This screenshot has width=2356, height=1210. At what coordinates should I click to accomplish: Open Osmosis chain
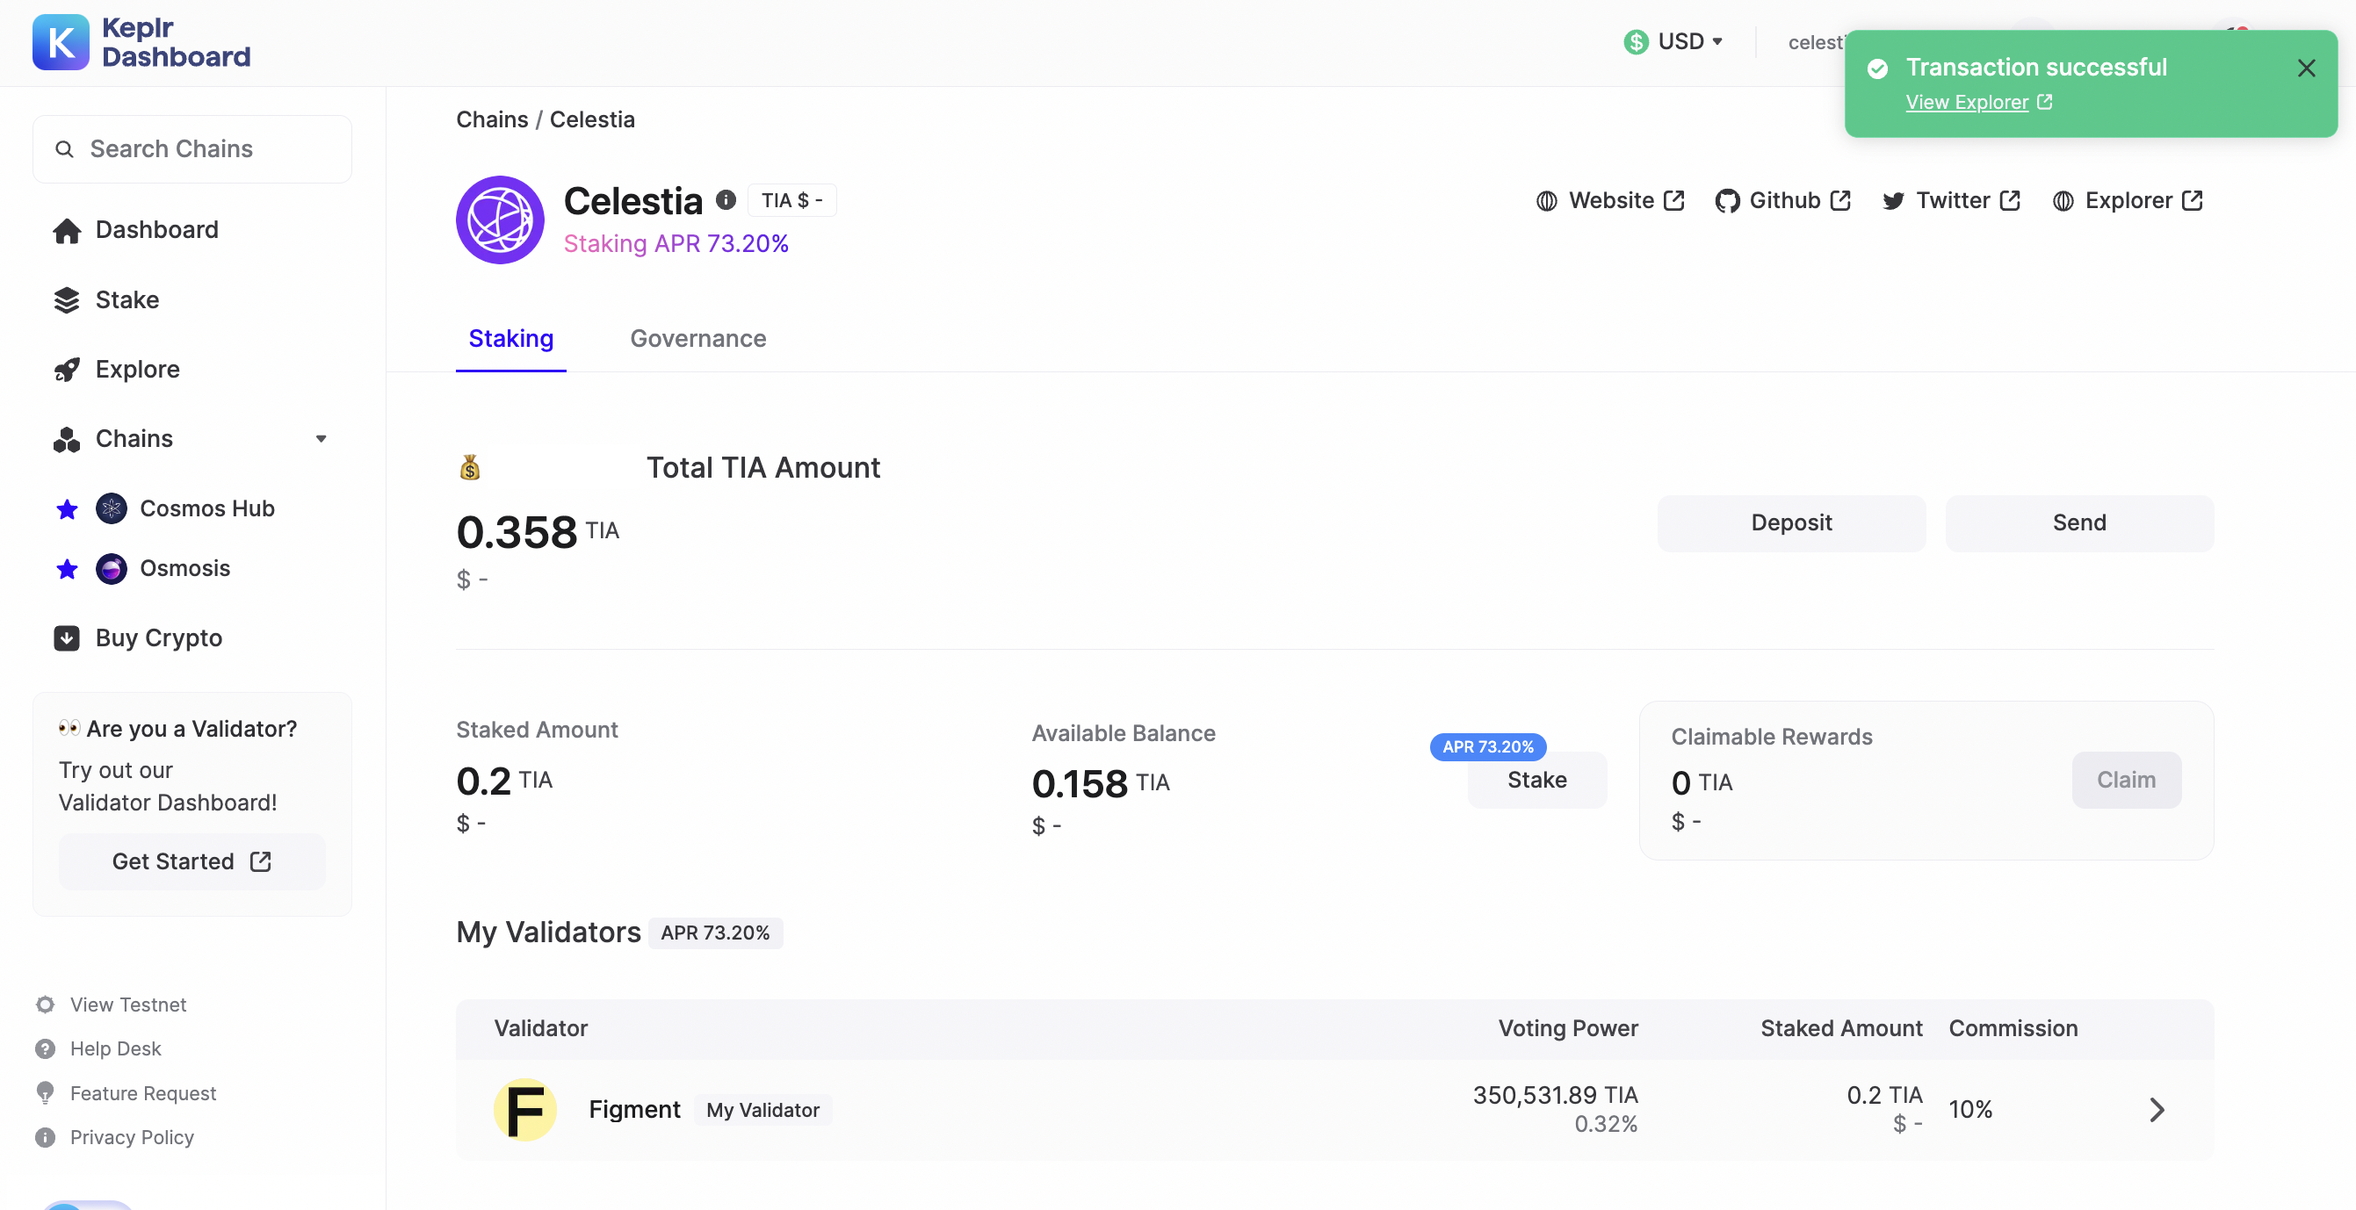coord(184,568)
